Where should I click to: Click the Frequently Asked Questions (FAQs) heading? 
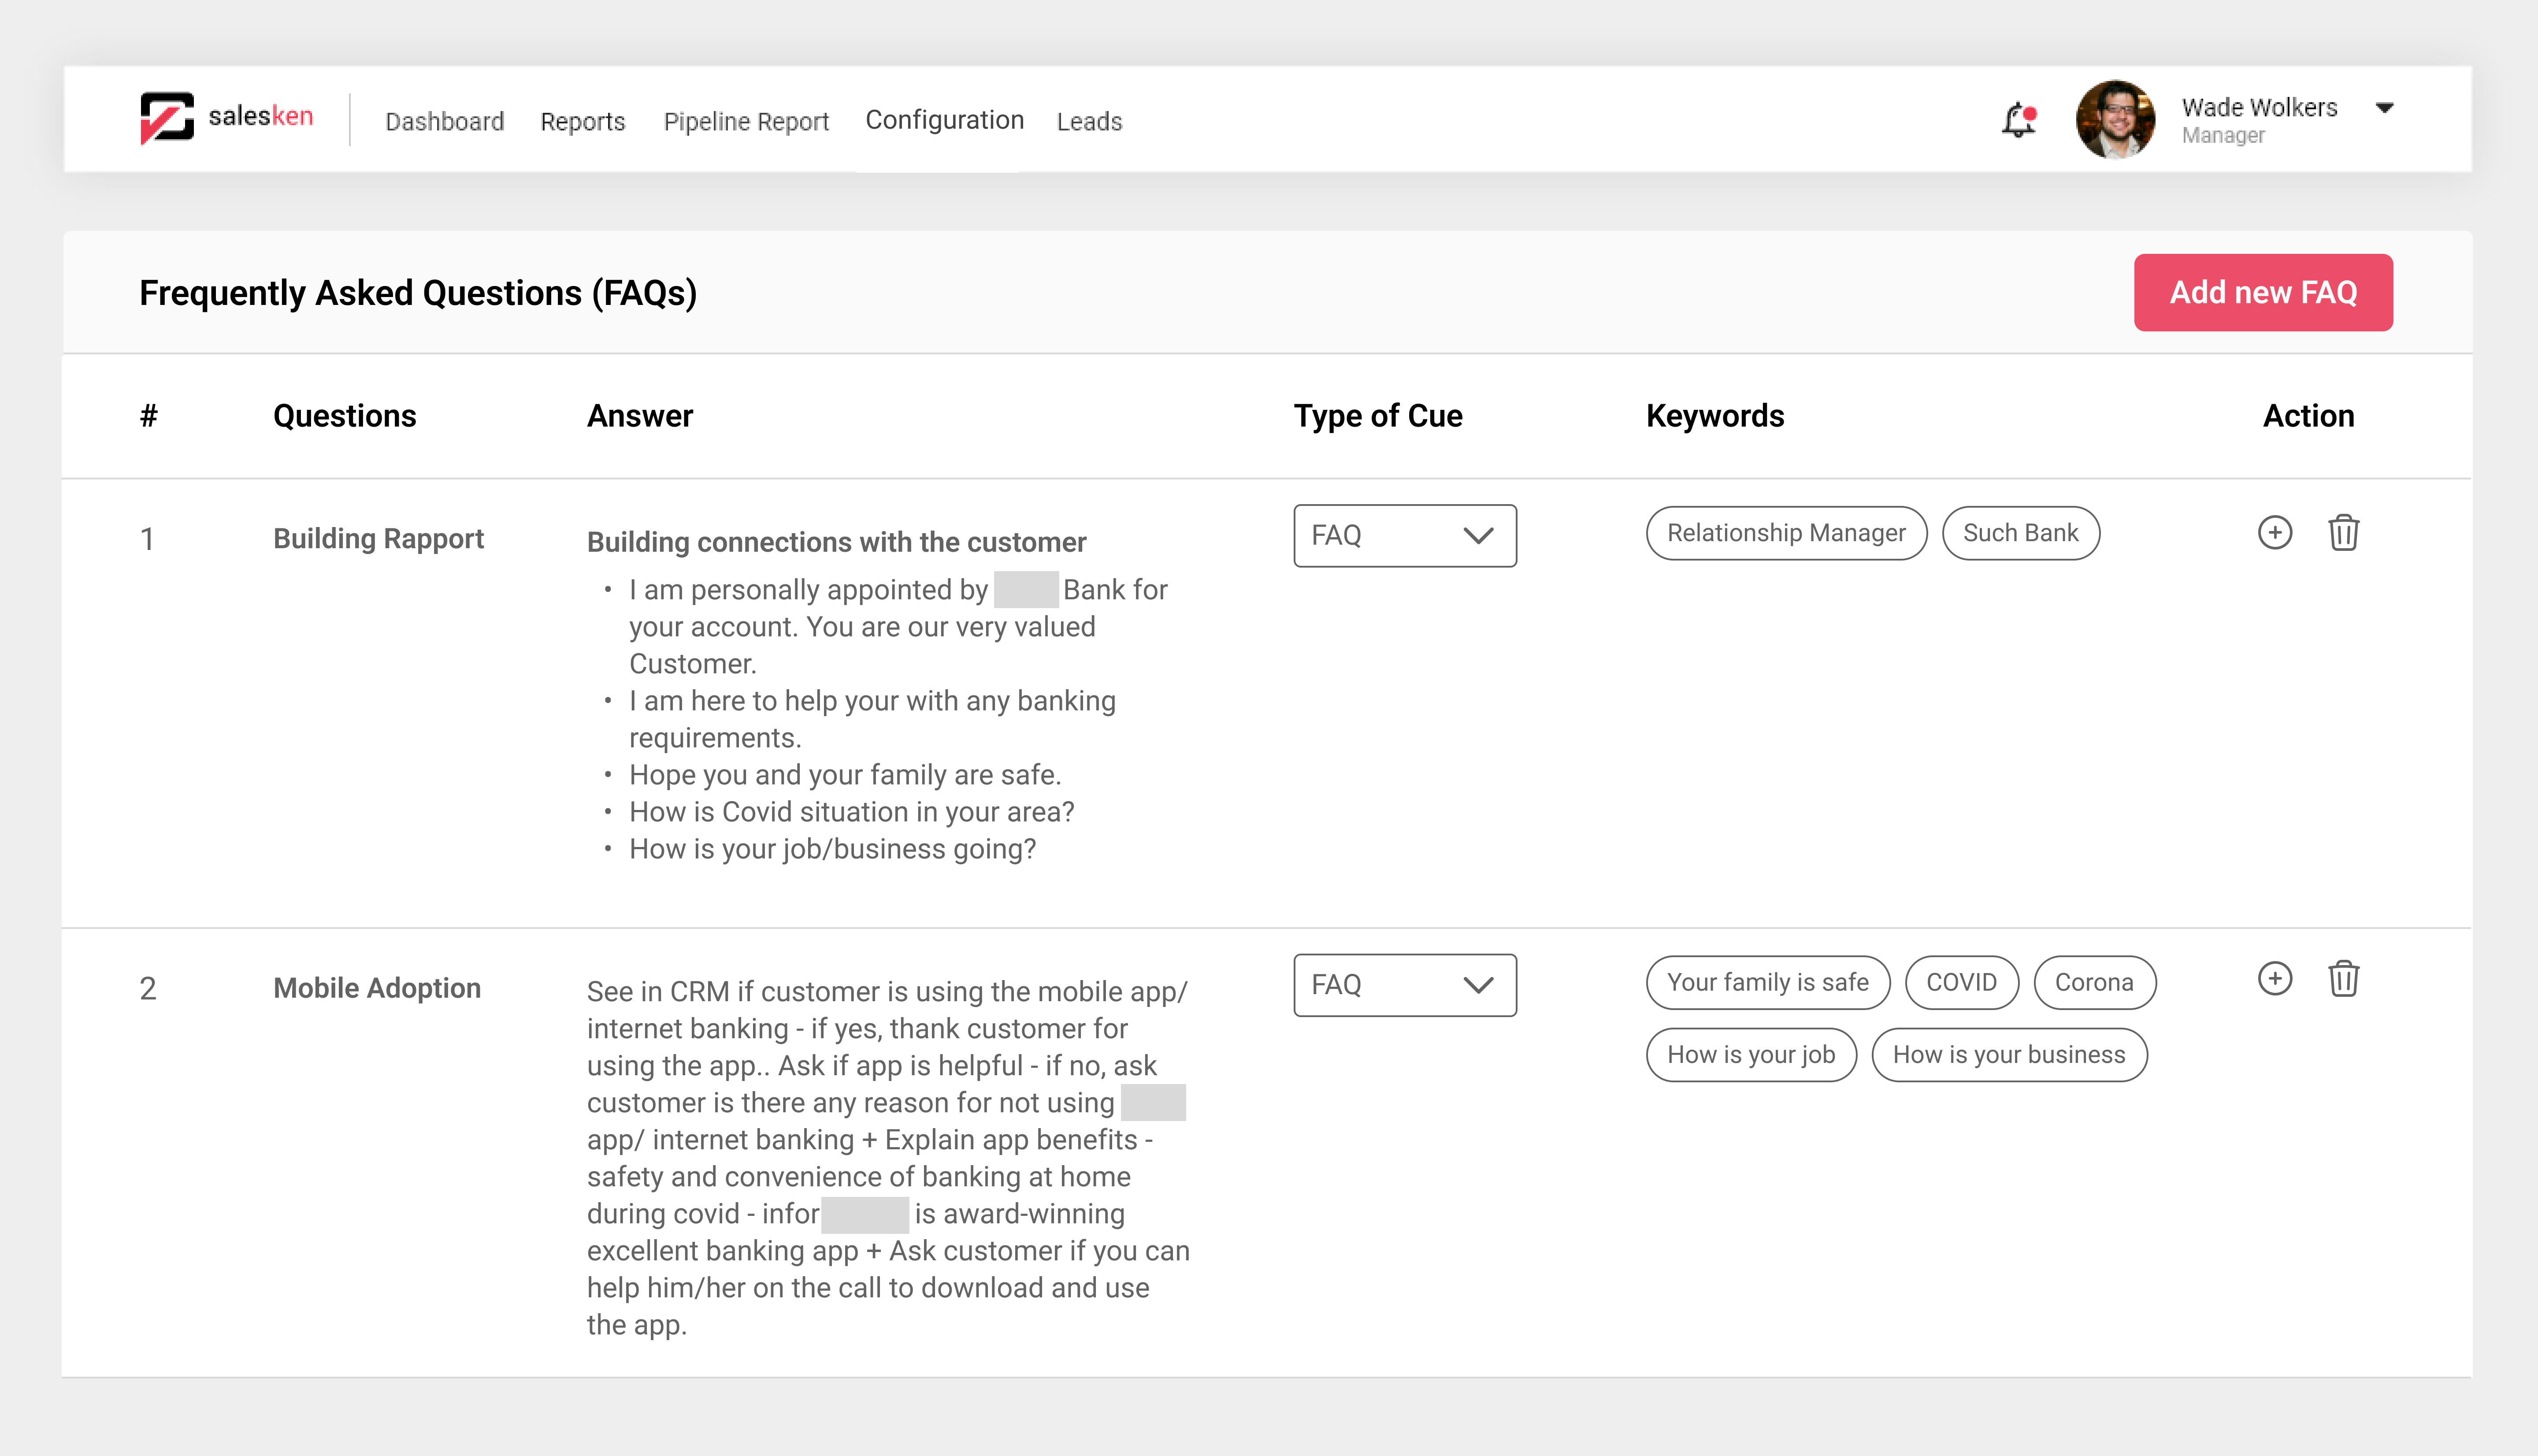tap(418, 293)
